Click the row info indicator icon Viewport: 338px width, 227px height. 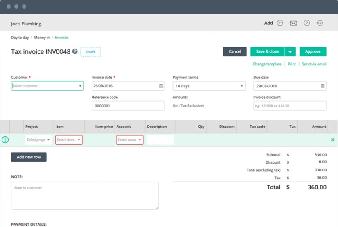pyautogui.click(x=5, y=140)
